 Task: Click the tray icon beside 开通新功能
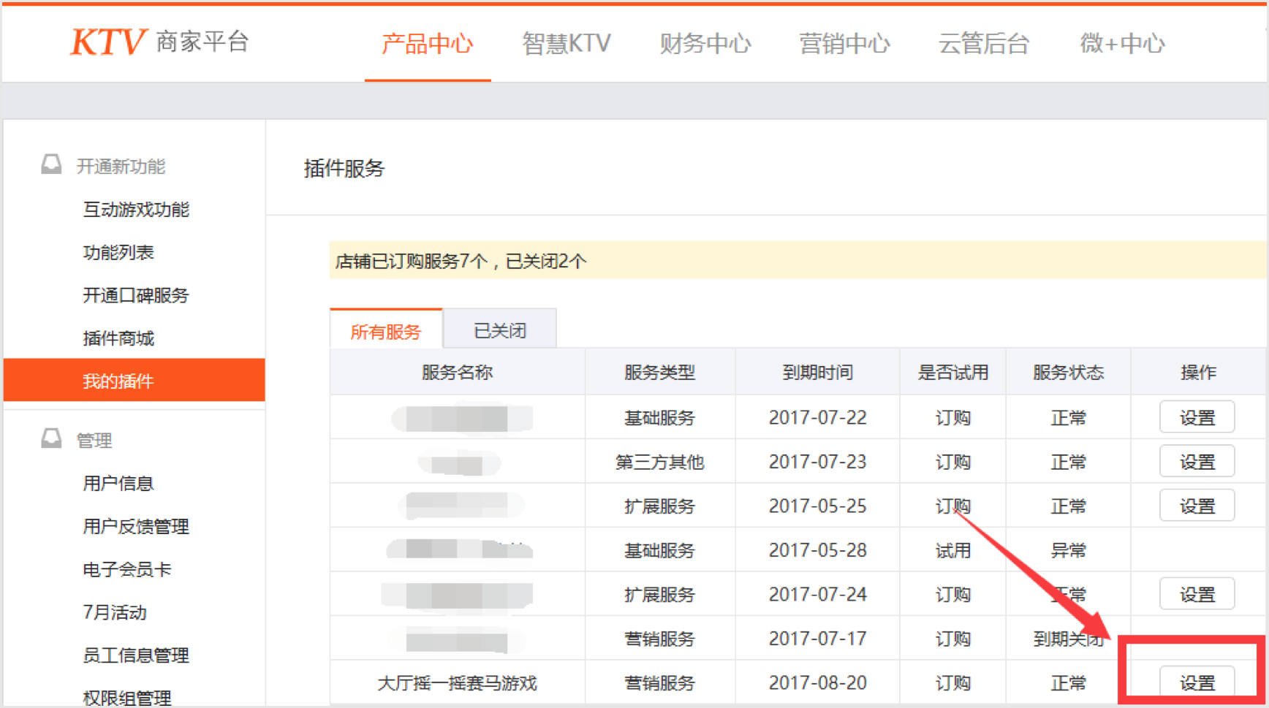51,164
